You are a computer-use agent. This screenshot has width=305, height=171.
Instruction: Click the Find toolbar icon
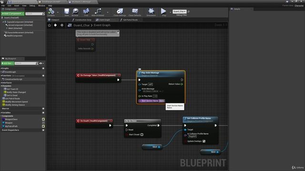[86, 11]
